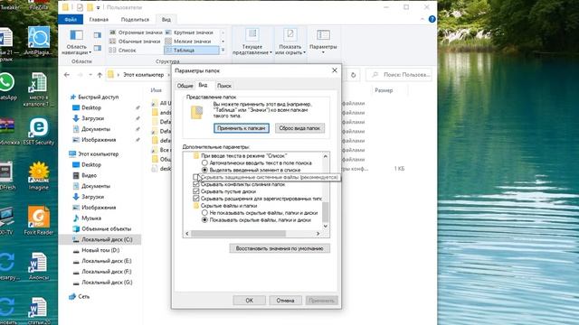Select Изображения under Quick access
The width and height of the screenshot is (579, 325).
pyautogui.click(x=99, y=140)
